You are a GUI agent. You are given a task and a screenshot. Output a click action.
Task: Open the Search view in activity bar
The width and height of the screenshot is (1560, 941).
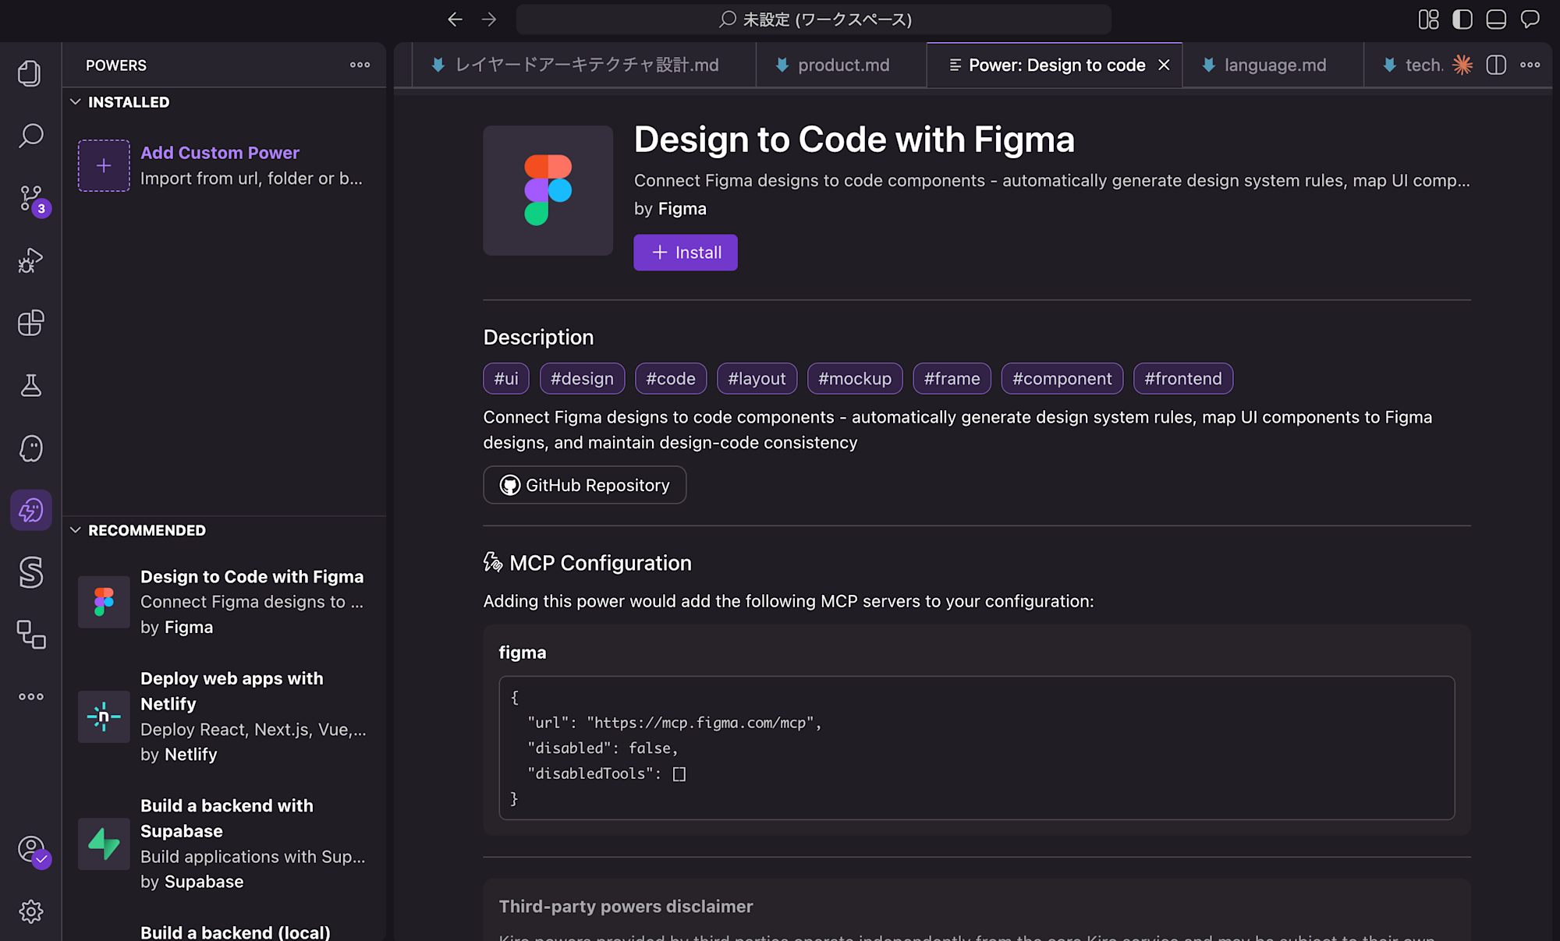30,136
